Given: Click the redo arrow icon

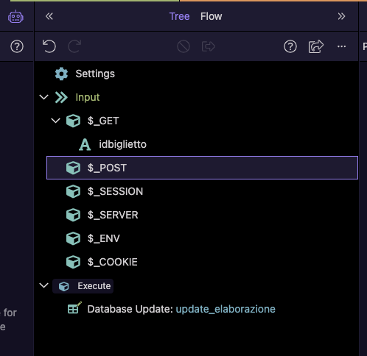Looking at the screenshot, I should coord(74,46).
